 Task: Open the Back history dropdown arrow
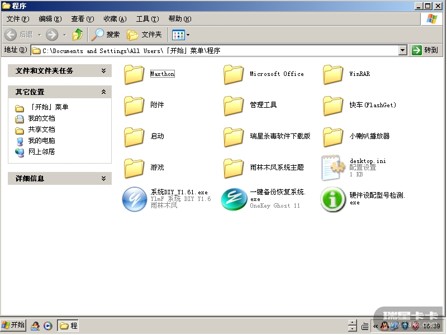39,35
